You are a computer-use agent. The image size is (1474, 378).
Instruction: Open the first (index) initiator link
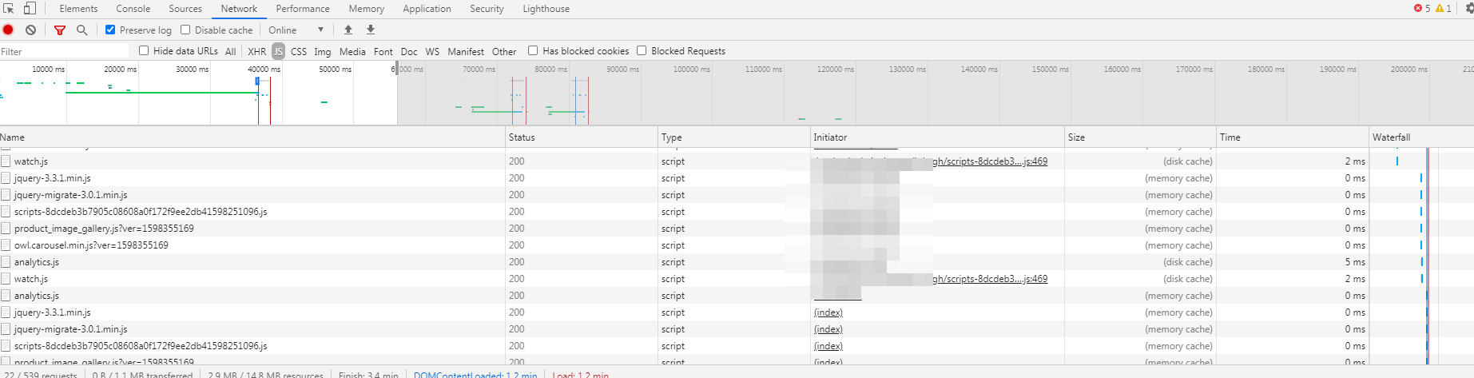[828, 312]
